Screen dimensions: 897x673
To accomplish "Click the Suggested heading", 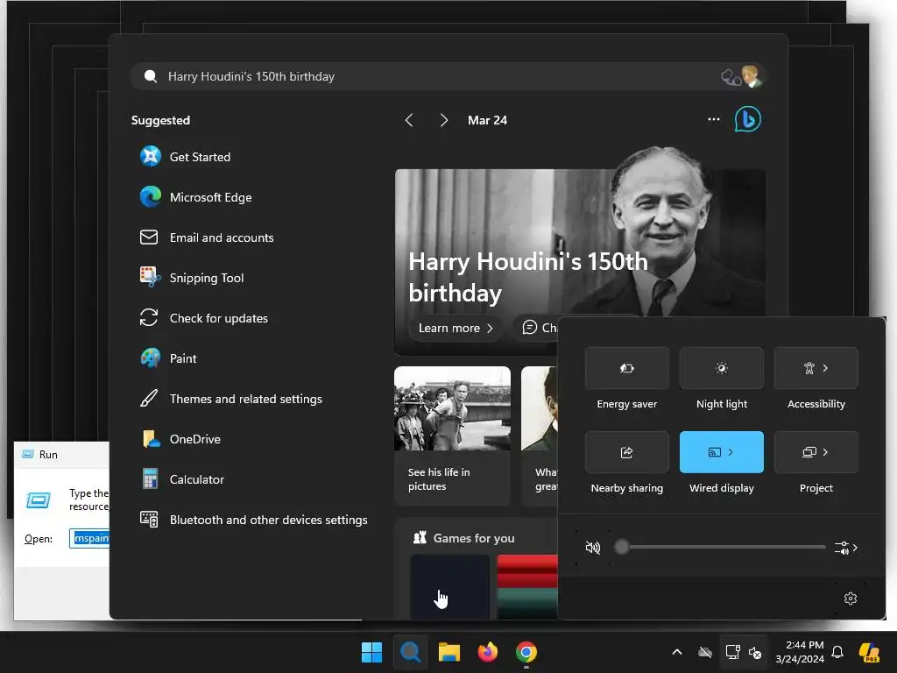I will [x=161, y=120].
